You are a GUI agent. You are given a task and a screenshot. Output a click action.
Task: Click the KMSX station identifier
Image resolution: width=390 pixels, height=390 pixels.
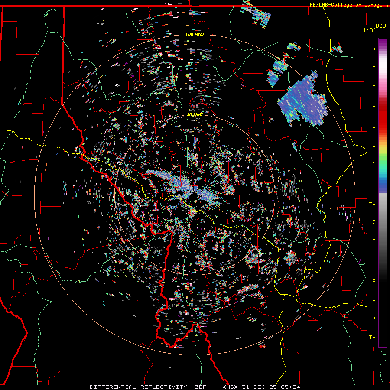pos(231,387)
